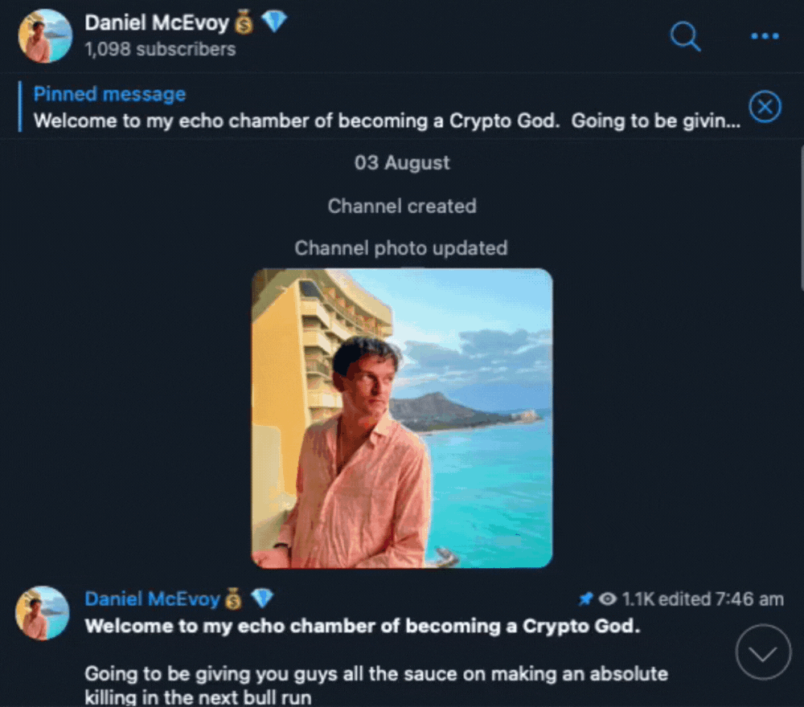Click the Channel photo updated service message
The image size is (804, 707).
(x=400, y=248)
